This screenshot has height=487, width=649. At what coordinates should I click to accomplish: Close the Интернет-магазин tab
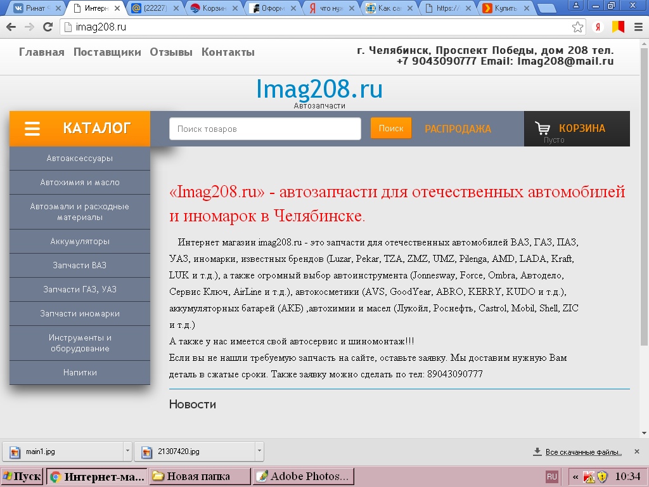(x=117, y=8)
